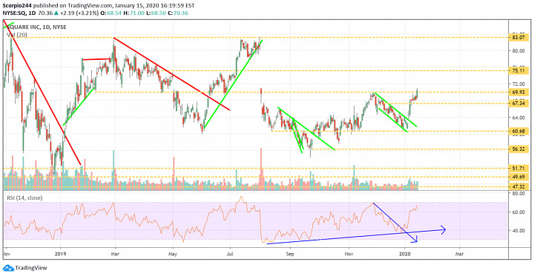Select the 2019 label on time axis
534x276 pixels.
(60, 254)
